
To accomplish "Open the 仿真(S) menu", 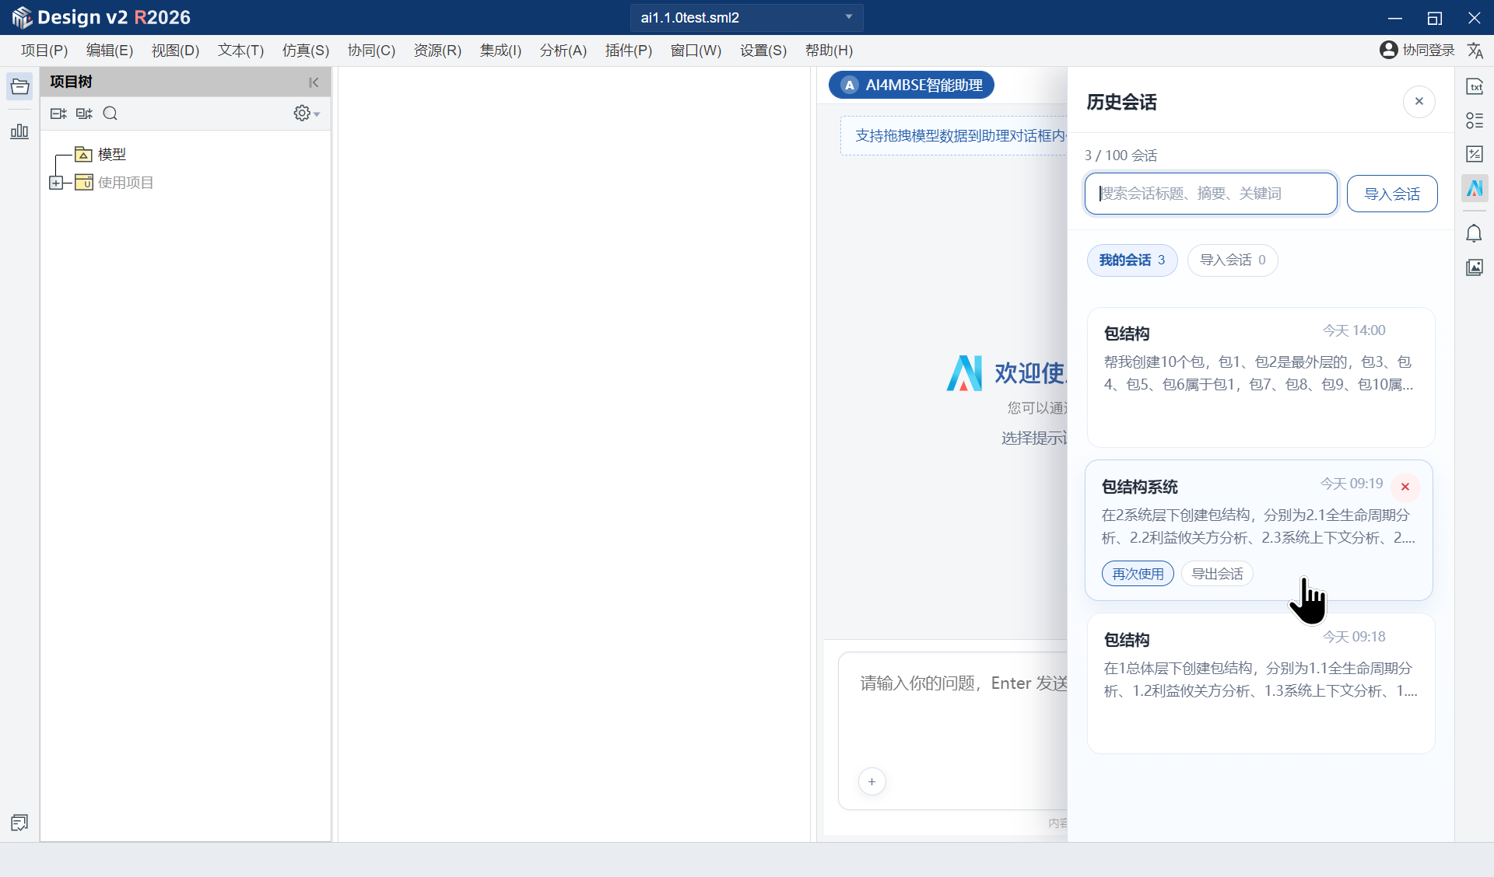I will pyautogui.click(x=306, y=51).
